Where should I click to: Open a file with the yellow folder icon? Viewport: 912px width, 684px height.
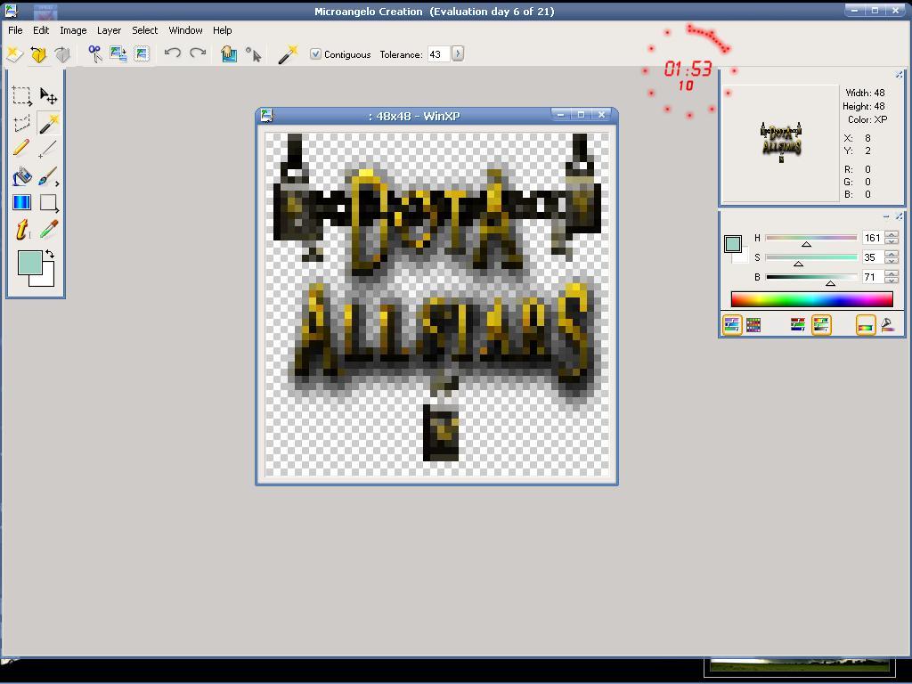click(38, 54)
